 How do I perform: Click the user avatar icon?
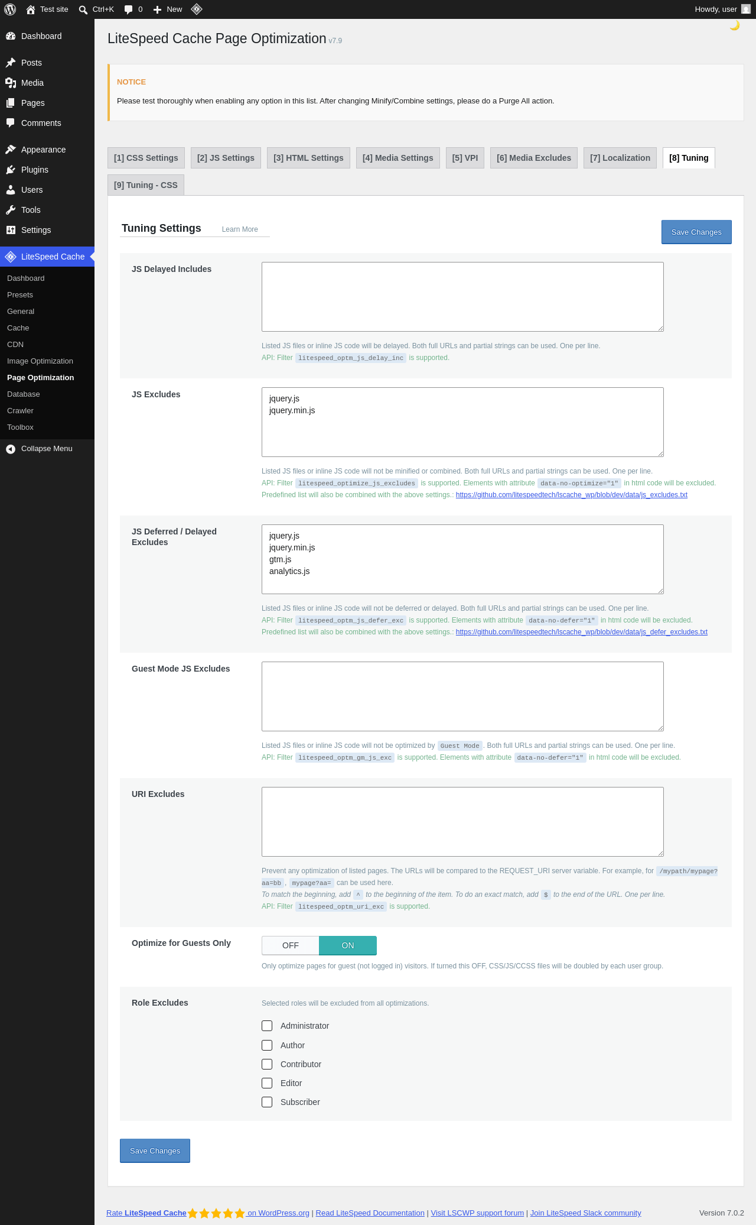(746, 9)
